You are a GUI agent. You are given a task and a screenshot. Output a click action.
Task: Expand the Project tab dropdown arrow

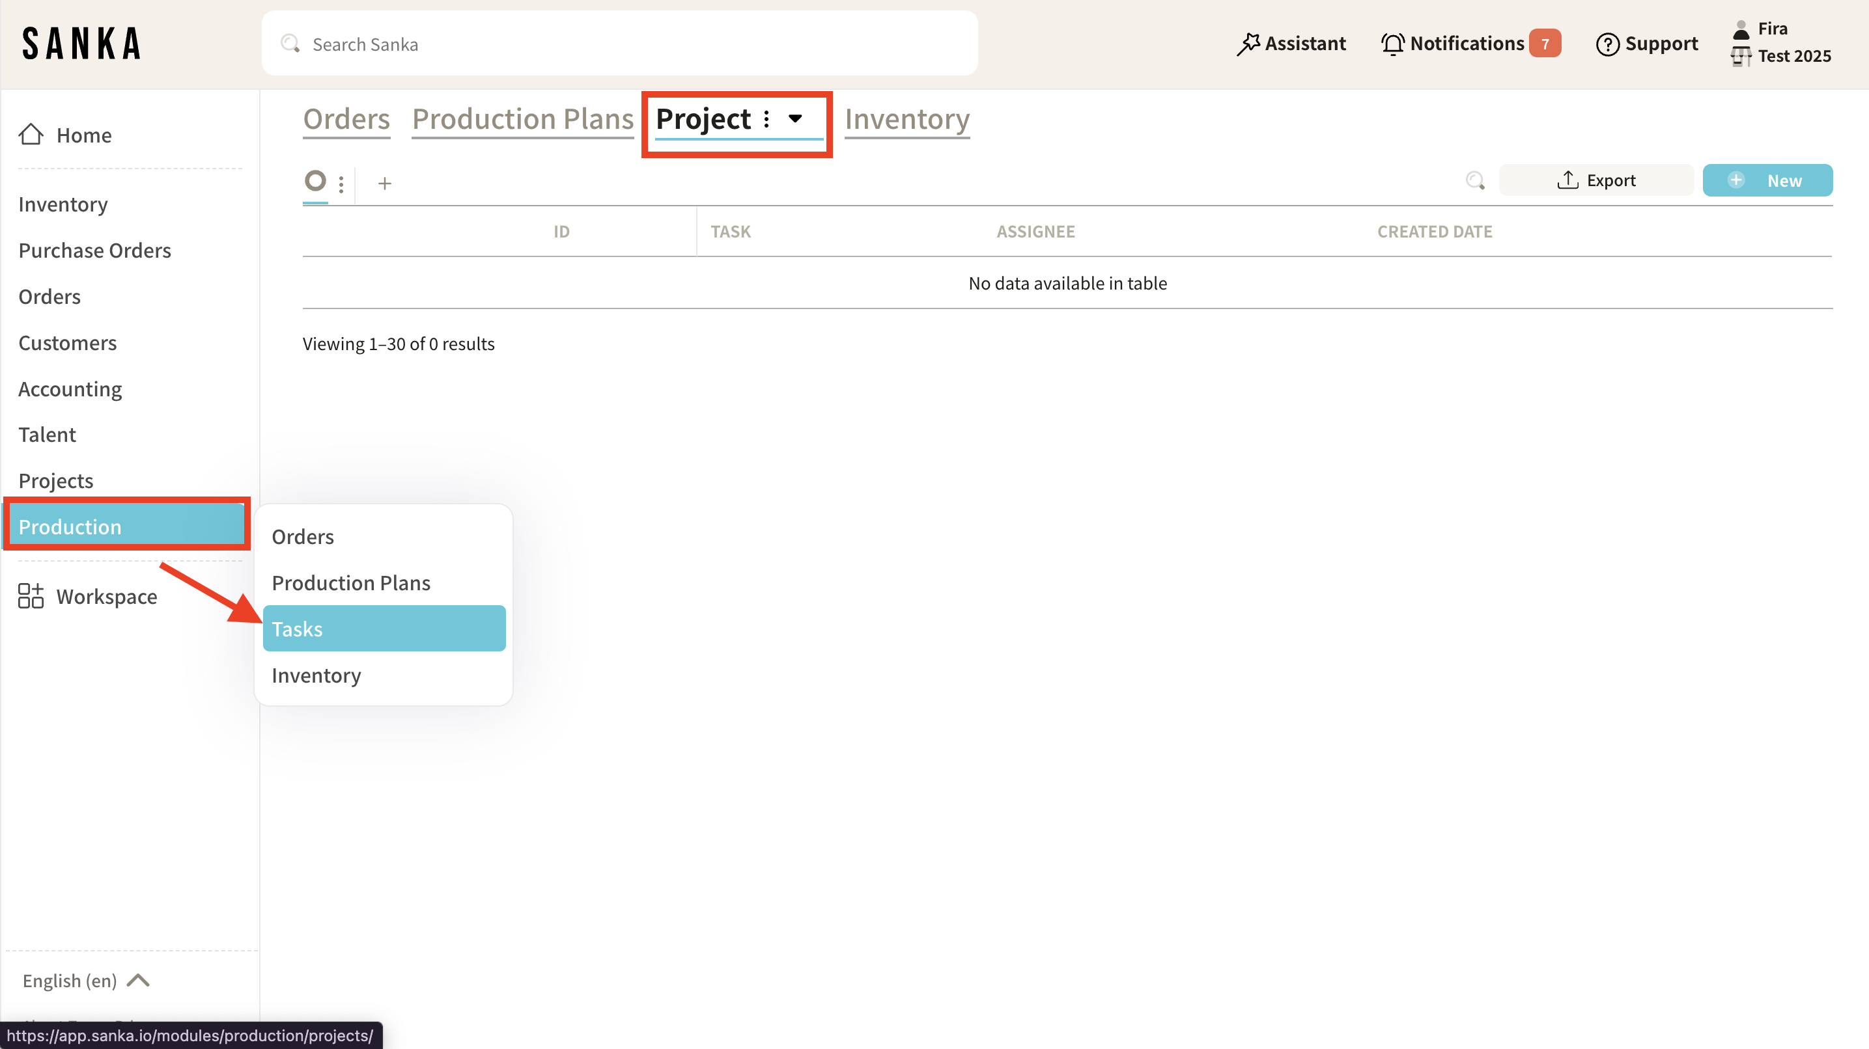[795, 119]
